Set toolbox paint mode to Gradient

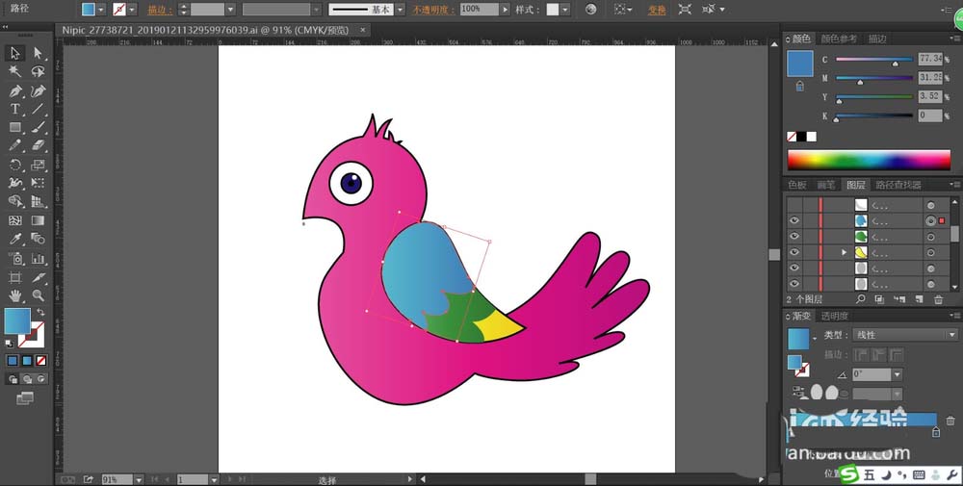[x=27, y=361]
